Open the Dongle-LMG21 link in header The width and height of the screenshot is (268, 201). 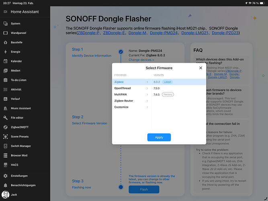195,33
